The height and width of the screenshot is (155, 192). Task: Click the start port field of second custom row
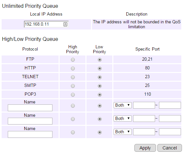click(x=144, y=118)
